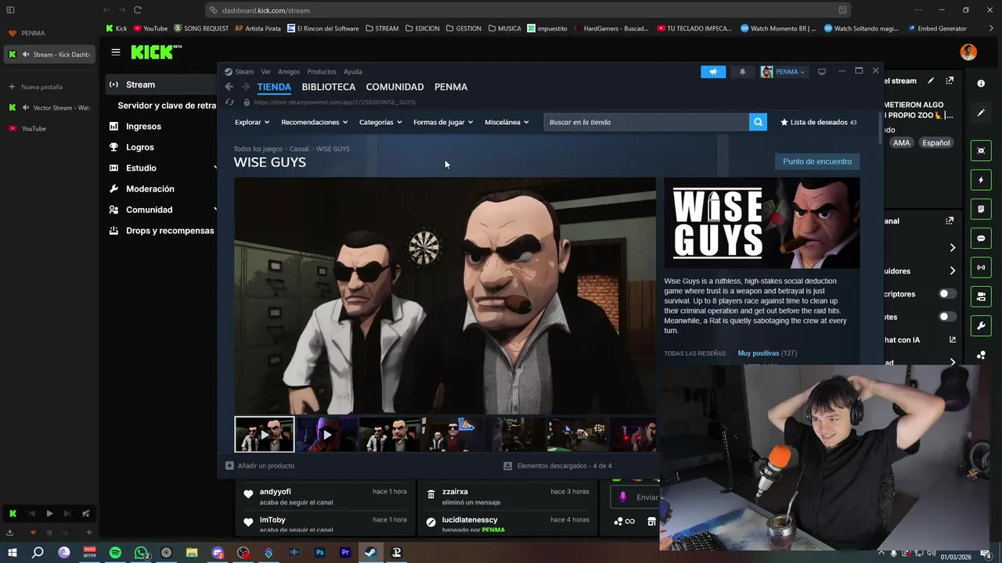Image resolution: width=1002 pixels, height=563 pixels.
Task: Click the browser address bar
Action: point(529,10)
